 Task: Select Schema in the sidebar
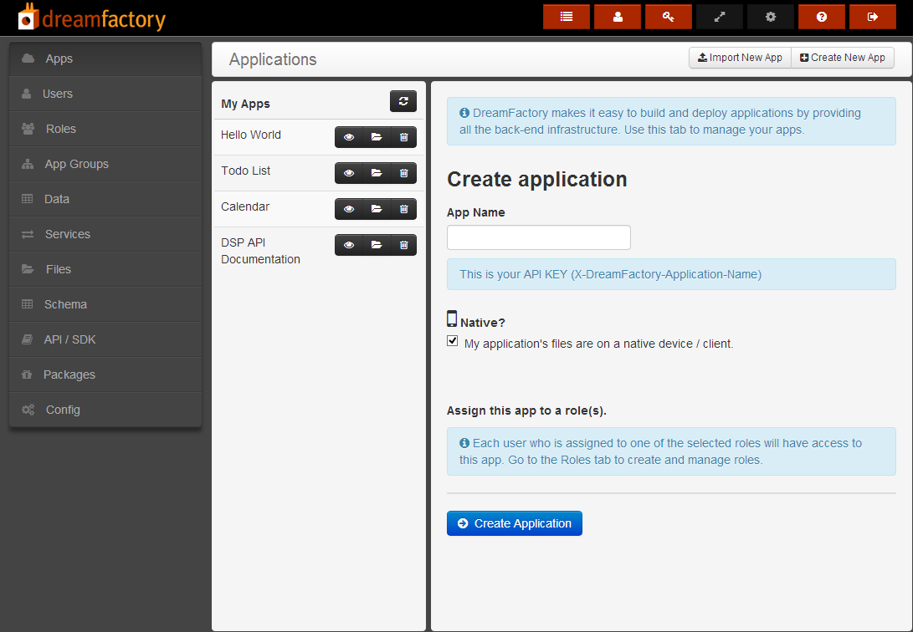click(x=105, y=304)
